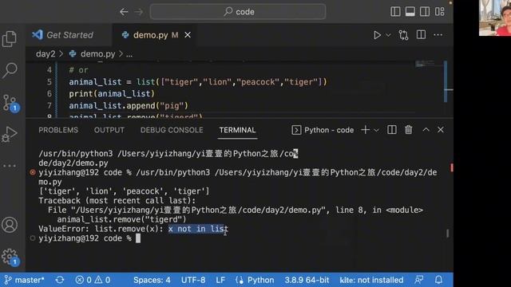The height and width of the screenshot is (287, 511).
Task: Click the webcam video thumbnail
Action: pos(495,18)
